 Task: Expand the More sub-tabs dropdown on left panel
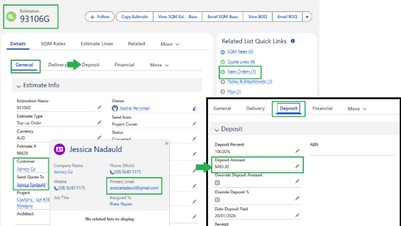[159, 65]
